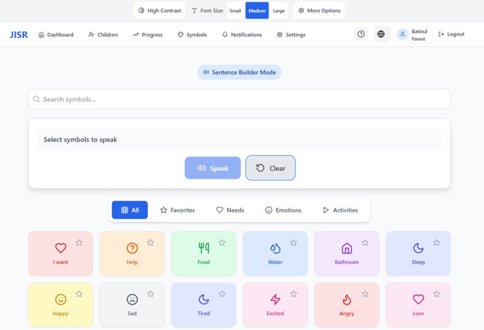Favorite the I want symbol star
This screenshot has height=330, width=484.
click(79, 242)
